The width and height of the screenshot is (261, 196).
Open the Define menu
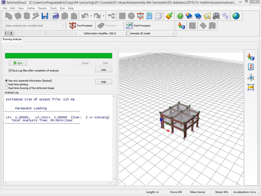[x=31, y=8]
